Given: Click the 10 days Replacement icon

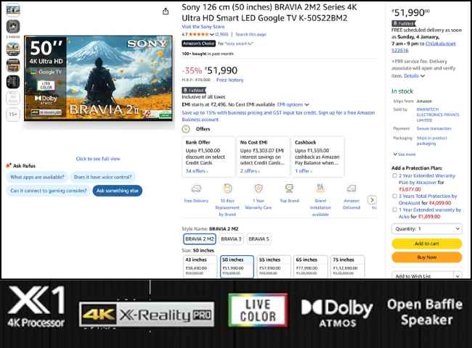Looking at the screenshot, I should (227, 188).
